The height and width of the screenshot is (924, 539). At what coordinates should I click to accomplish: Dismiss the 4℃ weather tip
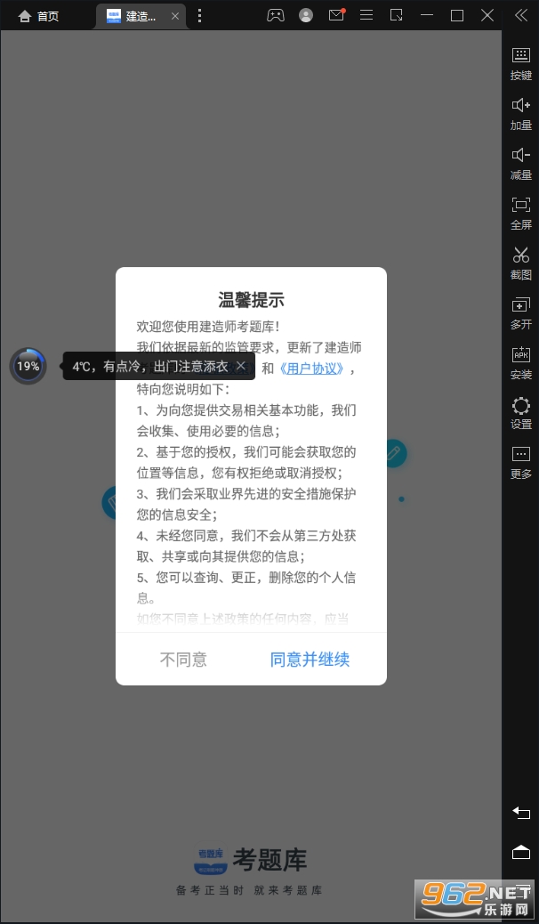point(240,365)
